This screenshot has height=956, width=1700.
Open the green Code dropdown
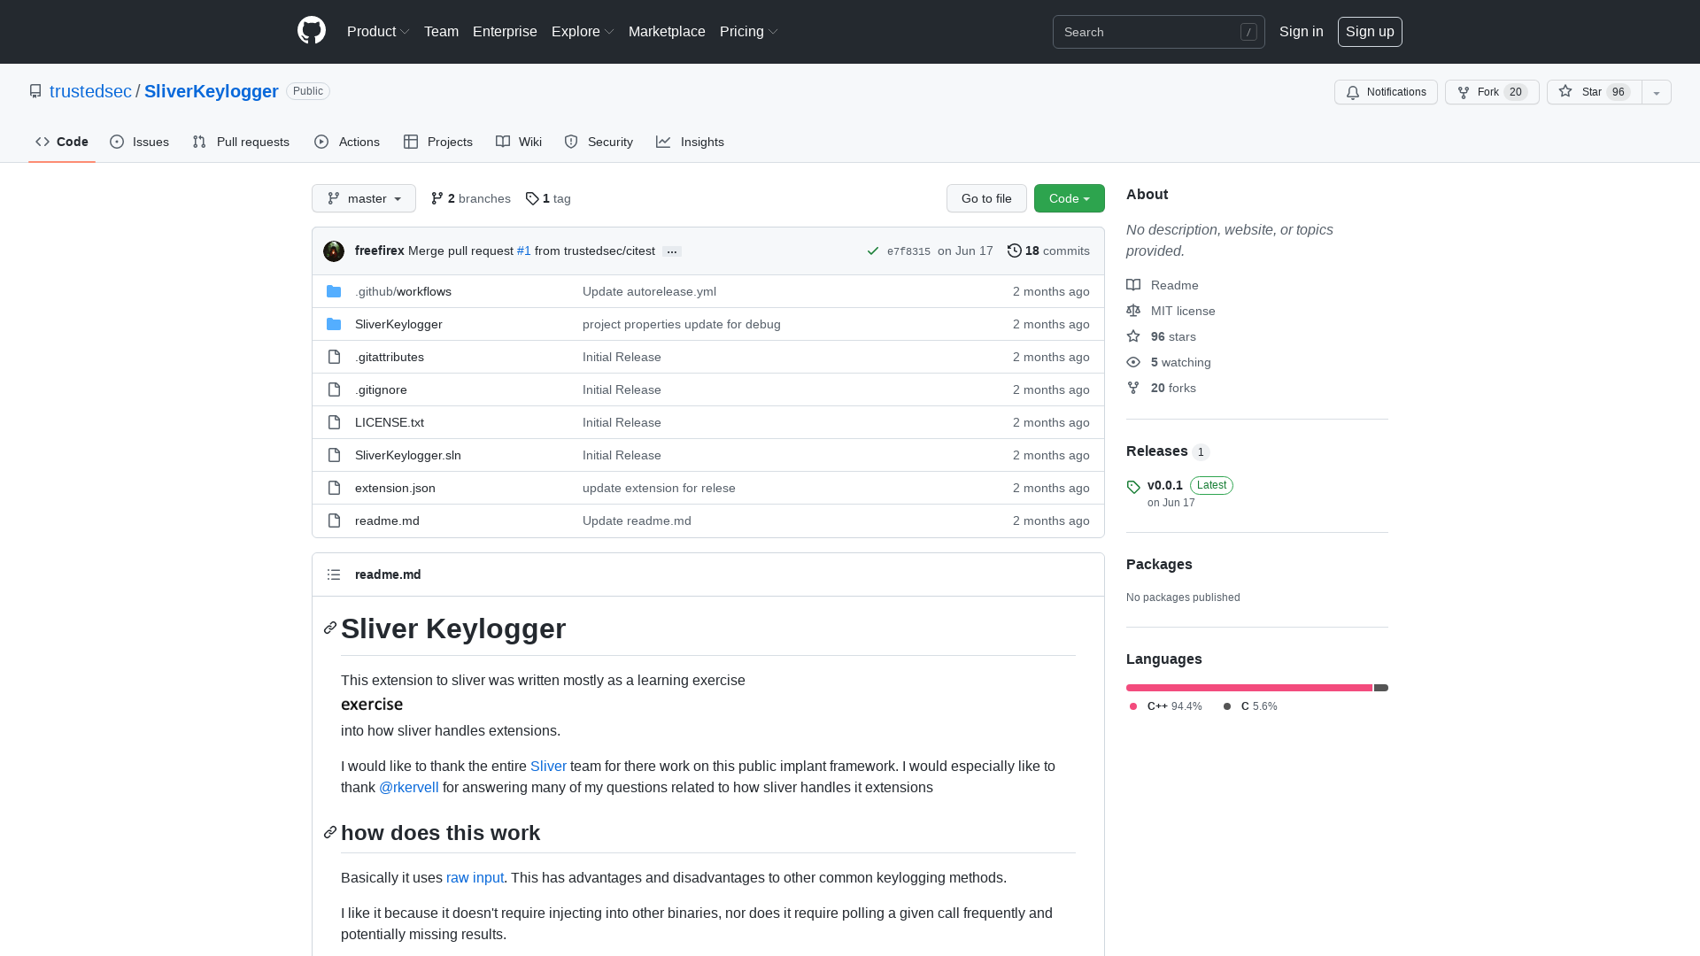click(x=1069, y=198)
